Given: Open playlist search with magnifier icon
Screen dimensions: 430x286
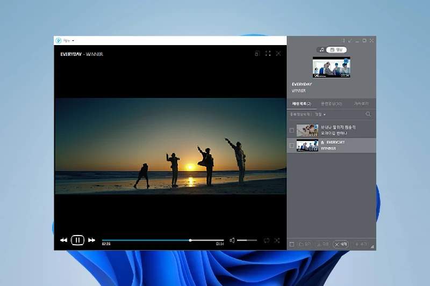Looking at the screenshot, I should click(x=368, y=114).
